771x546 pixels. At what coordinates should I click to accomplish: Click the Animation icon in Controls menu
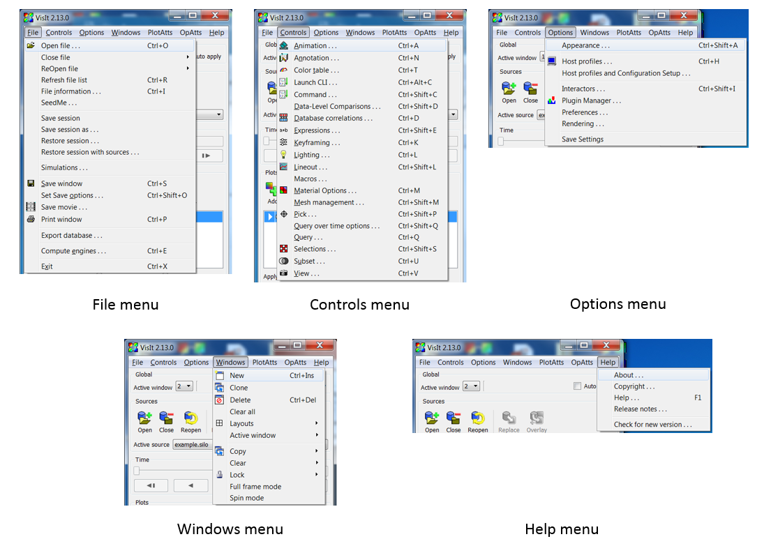click(x=284, y=45)
